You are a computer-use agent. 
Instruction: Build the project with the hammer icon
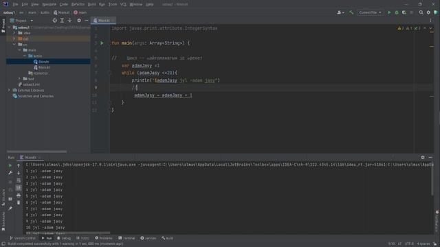coord(351,12)
